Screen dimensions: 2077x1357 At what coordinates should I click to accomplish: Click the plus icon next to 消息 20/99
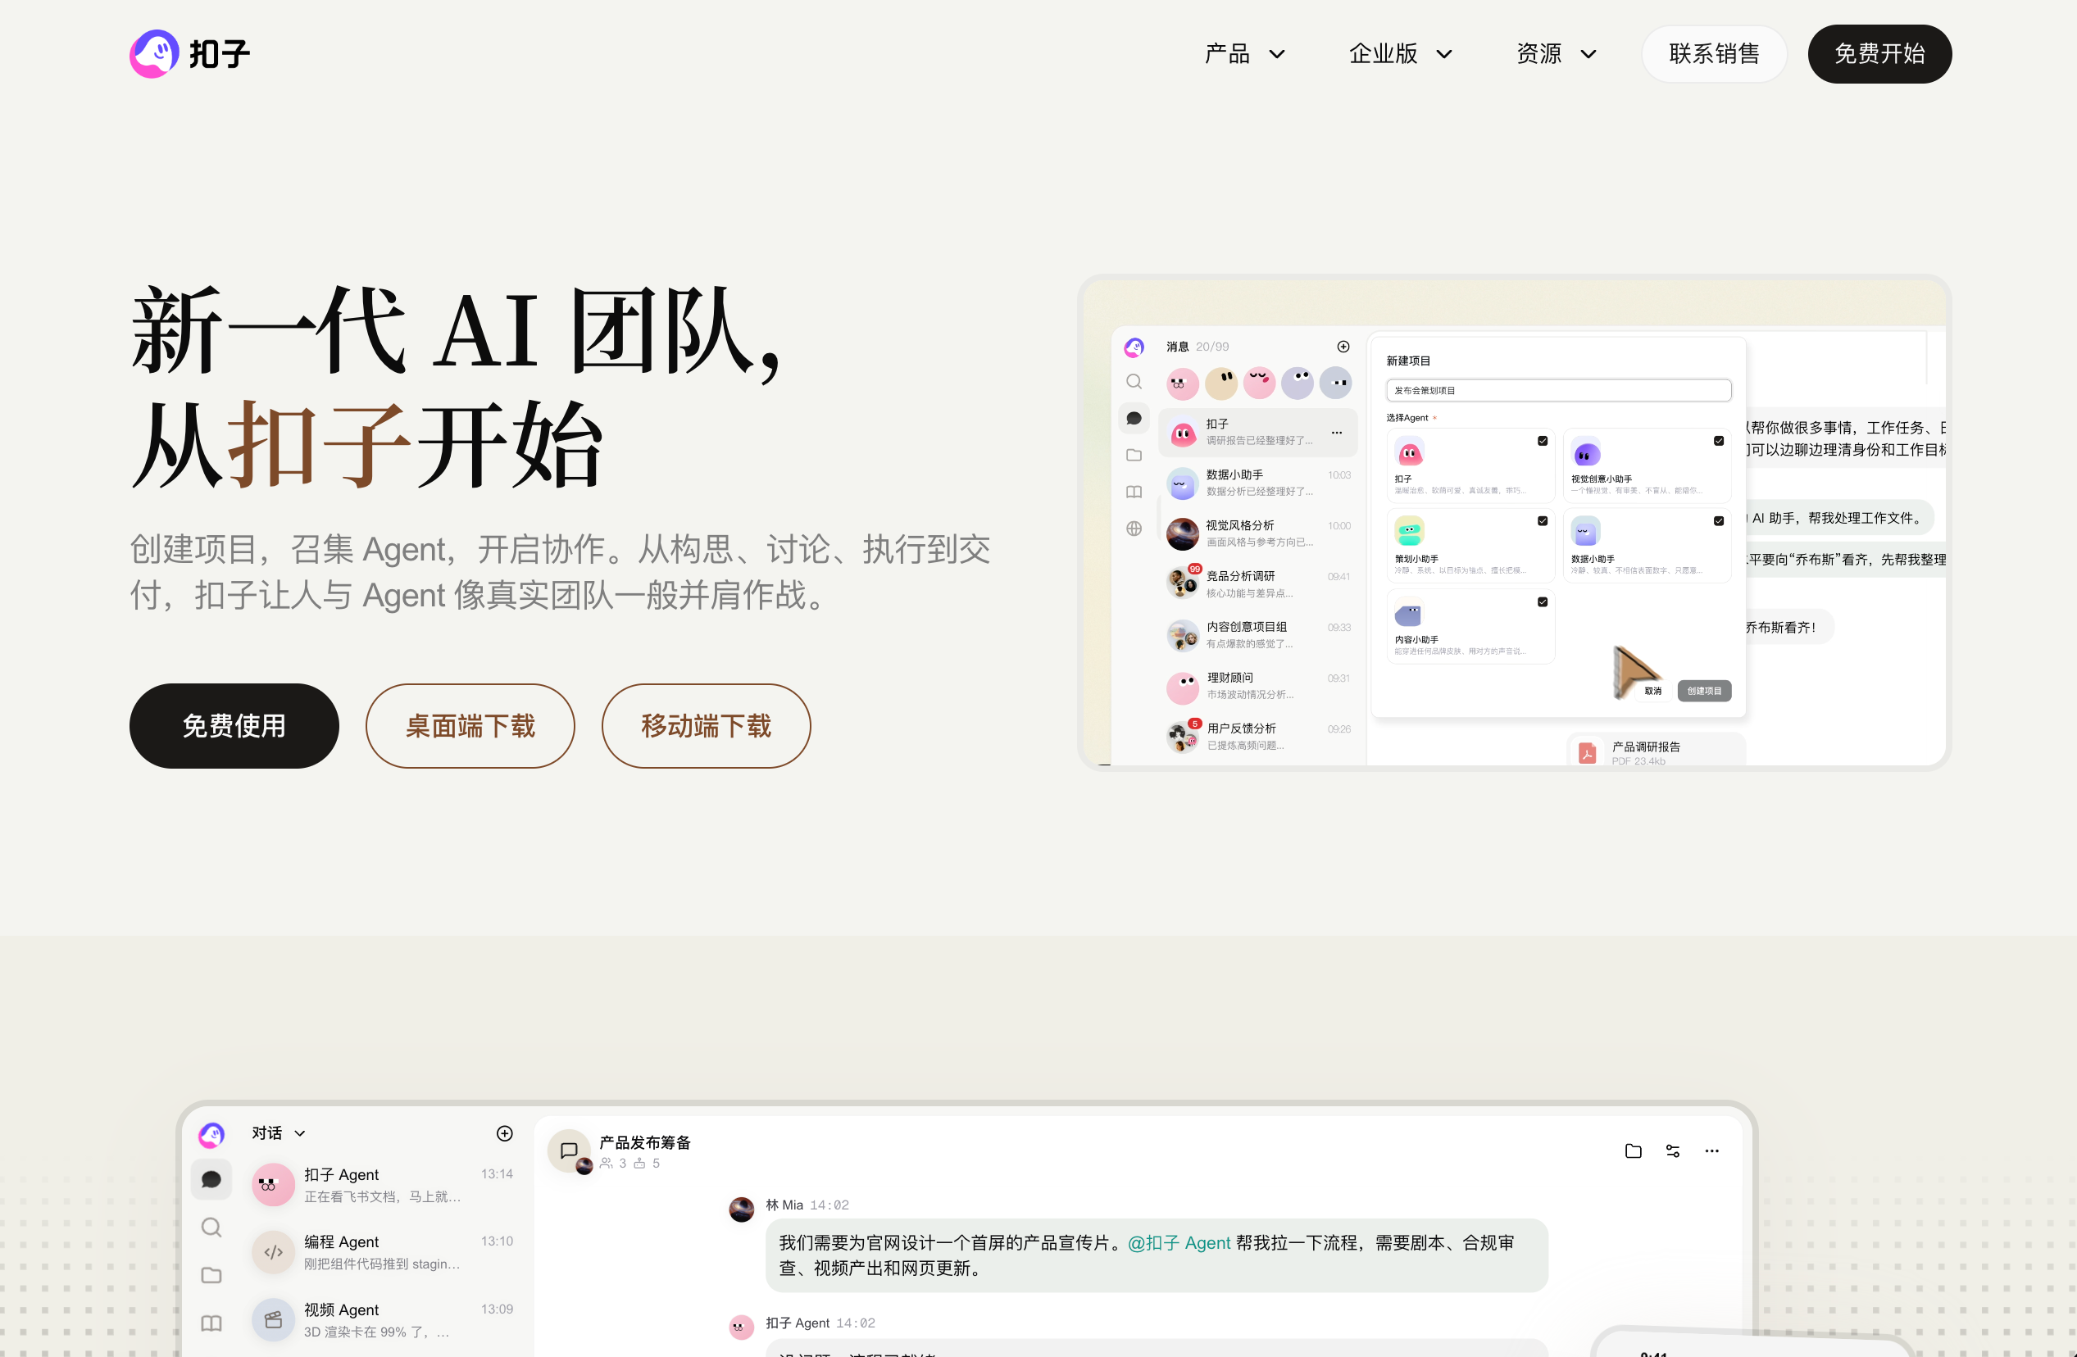pos(1343,347)
